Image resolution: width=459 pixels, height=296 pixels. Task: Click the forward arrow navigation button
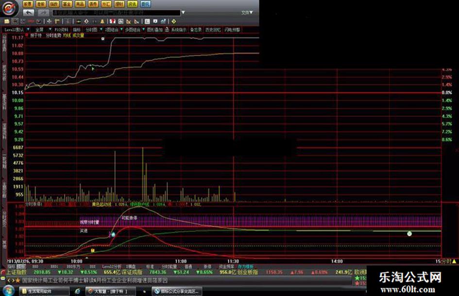tap(43, 13)
